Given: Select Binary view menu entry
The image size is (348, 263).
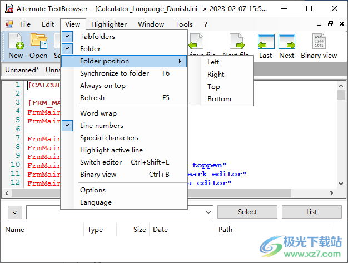Looking at the screenshot, I should click(x=123, y=175).
